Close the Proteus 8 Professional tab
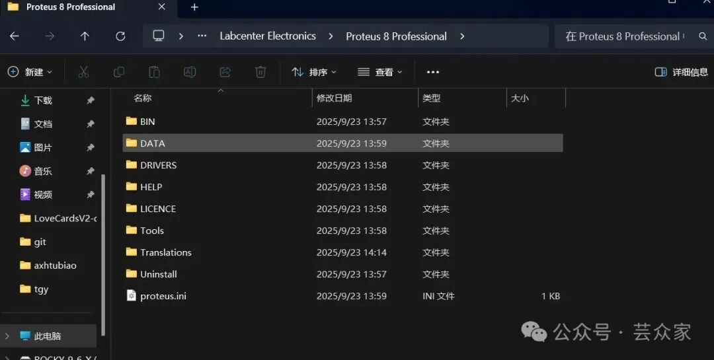This screenshot has width=714, height=360. pos(162,7)
